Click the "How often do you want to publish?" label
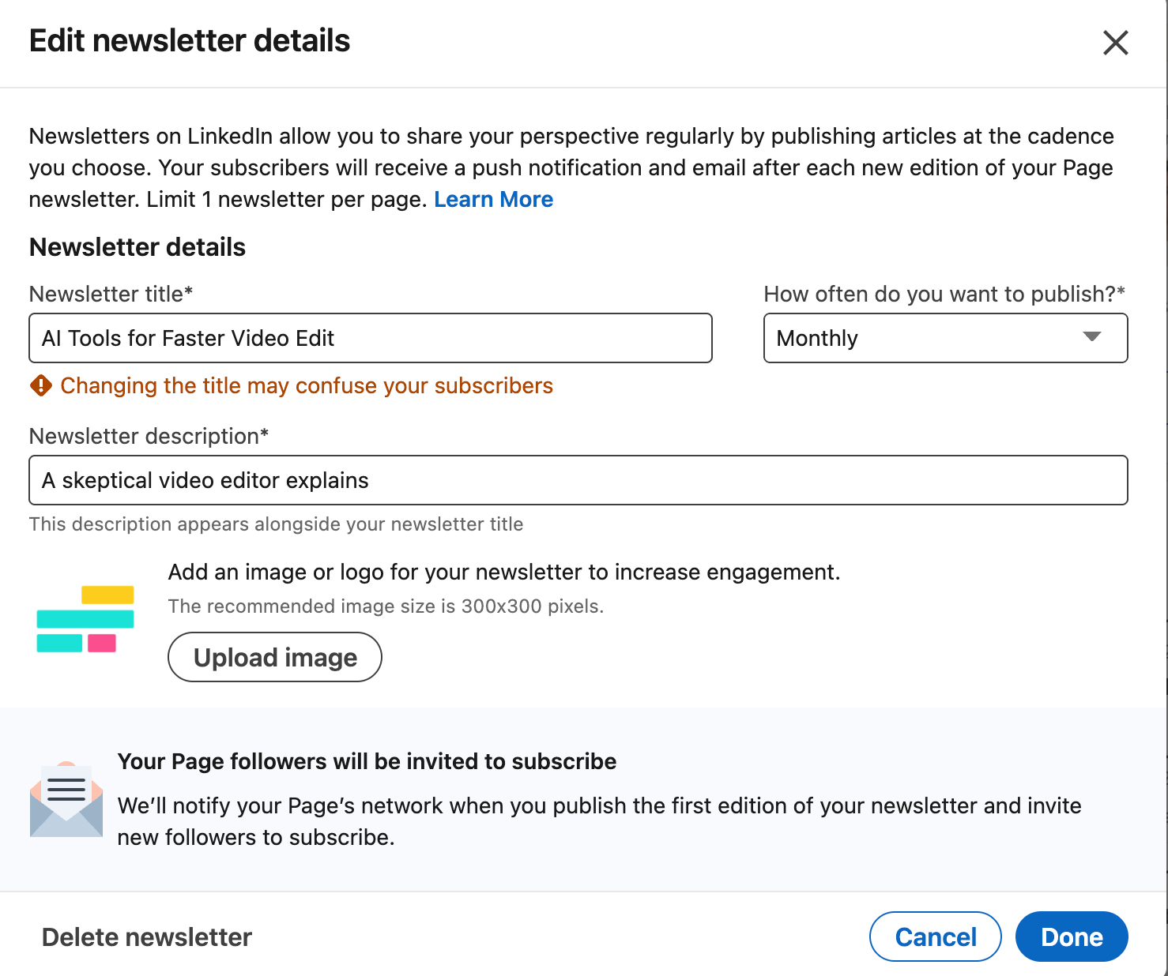This screenshot has width=1168, height=976. (944, 294)
